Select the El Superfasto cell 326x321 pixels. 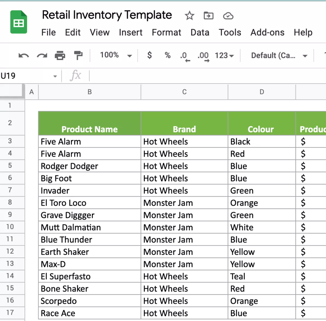click(x=90, y=276)
